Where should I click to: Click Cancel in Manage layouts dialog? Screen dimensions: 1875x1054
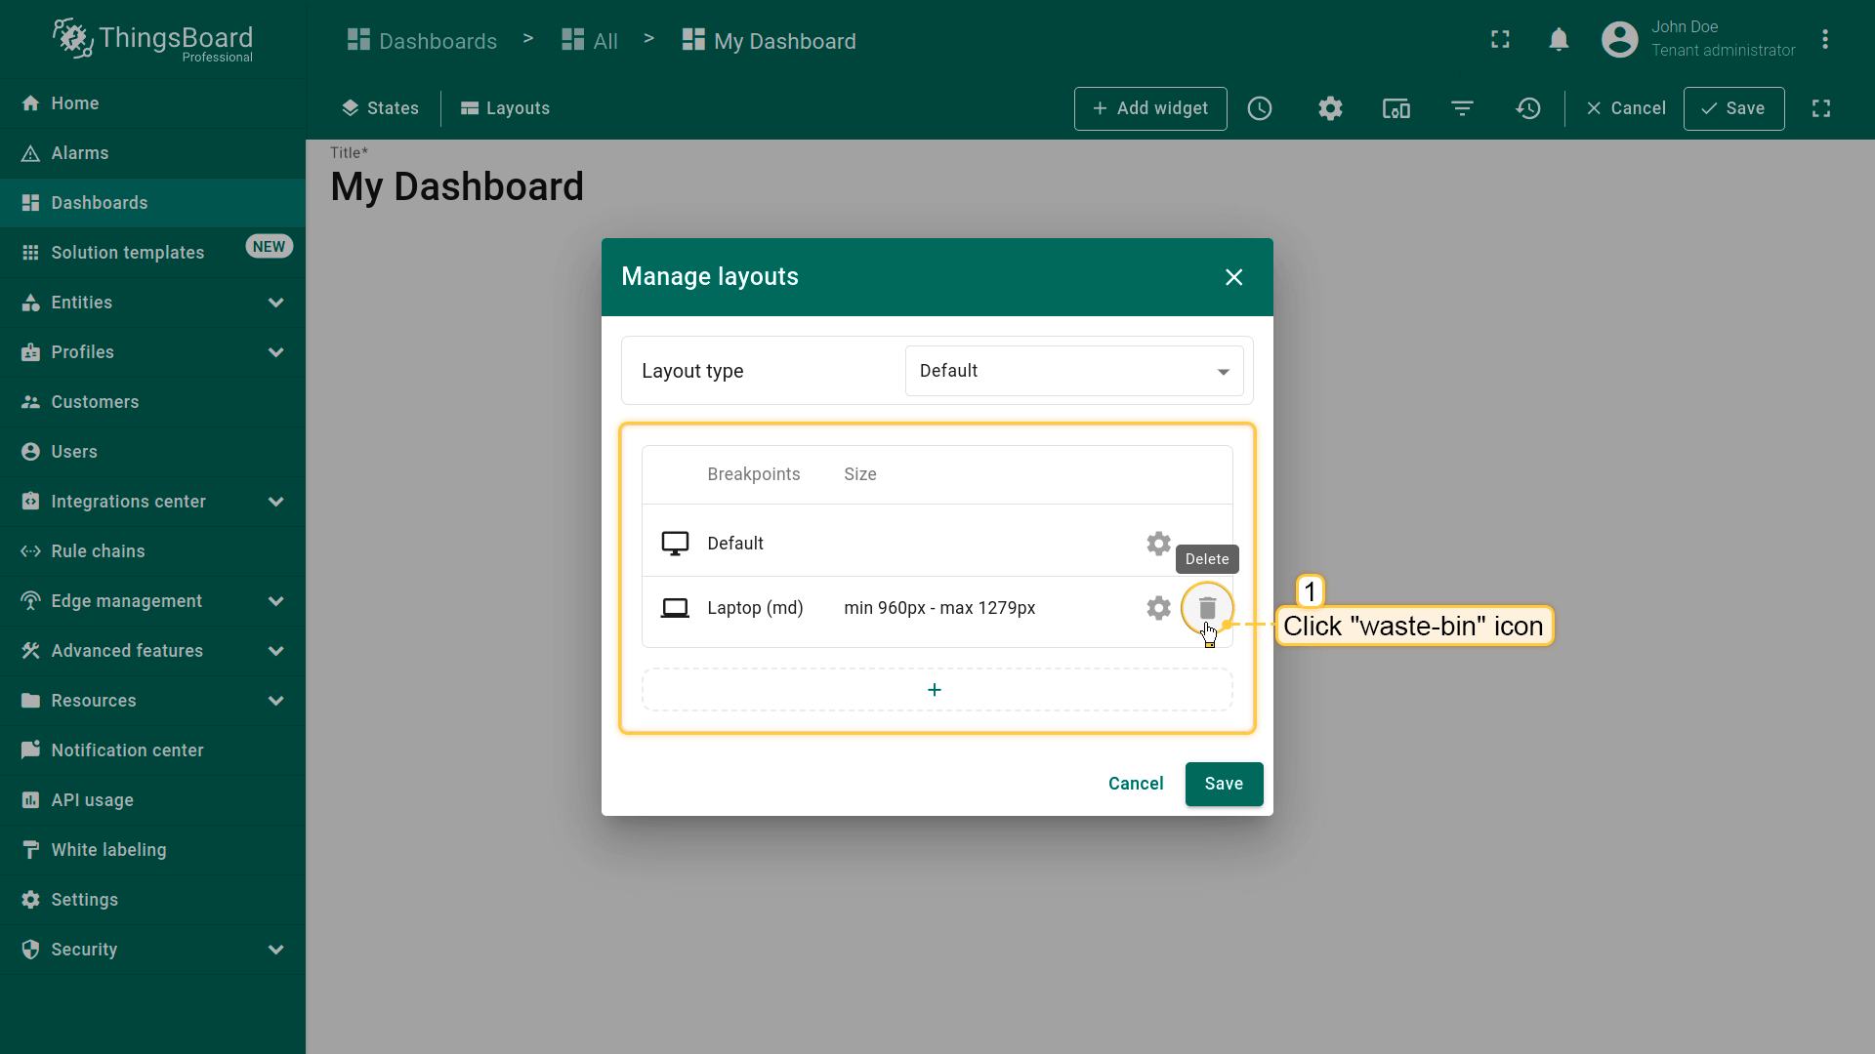(x=1136, y=784)
